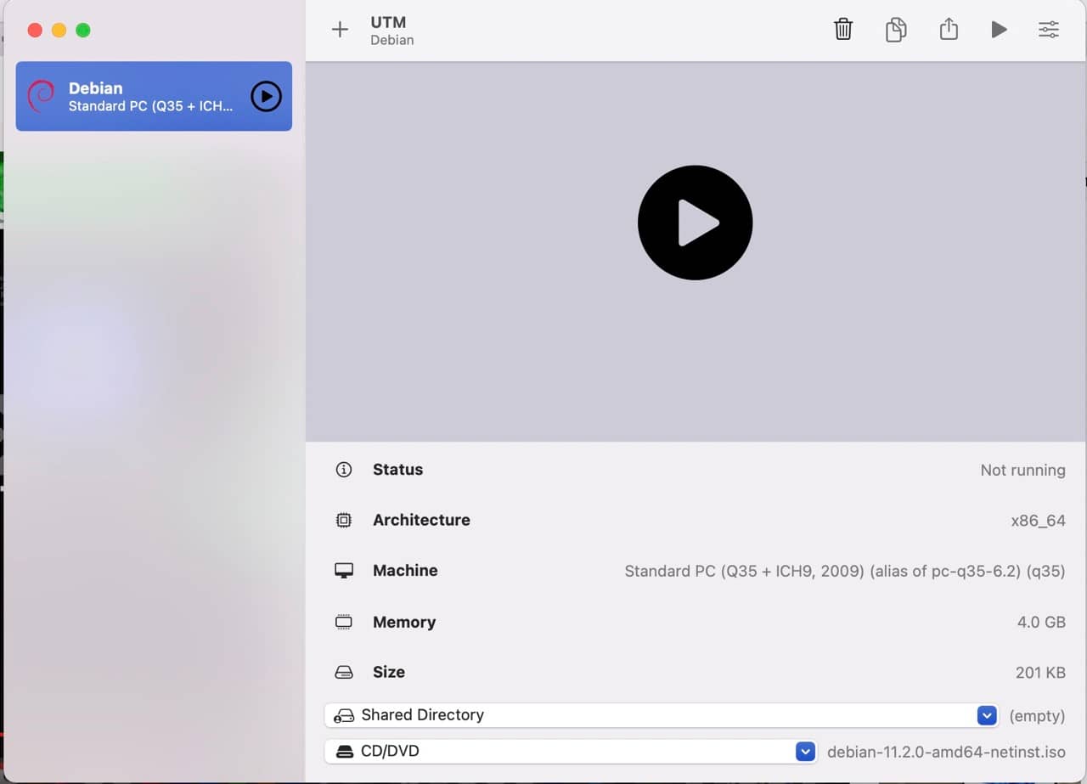
Task: Click the 'x86_64' architecture value
Action: pyautogui.click(x=1038, y=521)
